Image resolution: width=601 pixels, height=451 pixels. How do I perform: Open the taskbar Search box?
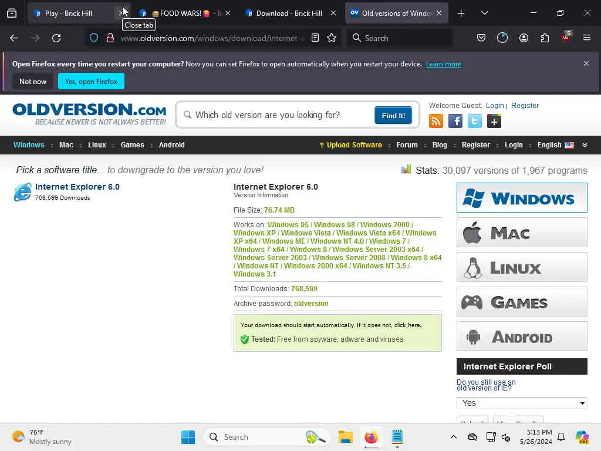pyautogui.click(x=266, y=437)
